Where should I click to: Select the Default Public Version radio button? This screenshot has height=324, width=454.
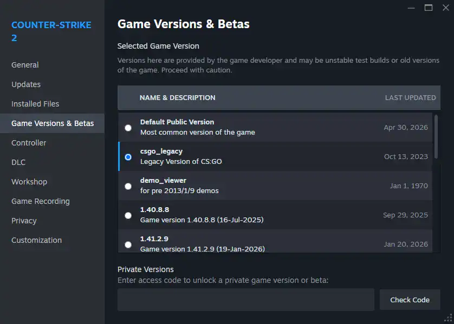[128, 128]
